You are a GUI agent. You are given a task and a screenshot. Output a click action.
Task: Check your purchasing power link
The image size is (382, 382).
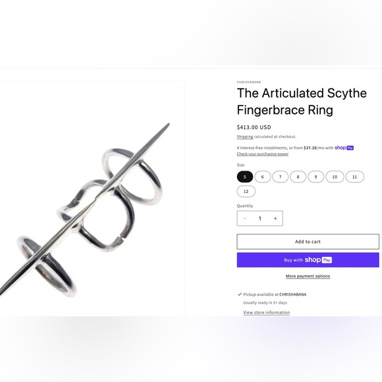263,154
